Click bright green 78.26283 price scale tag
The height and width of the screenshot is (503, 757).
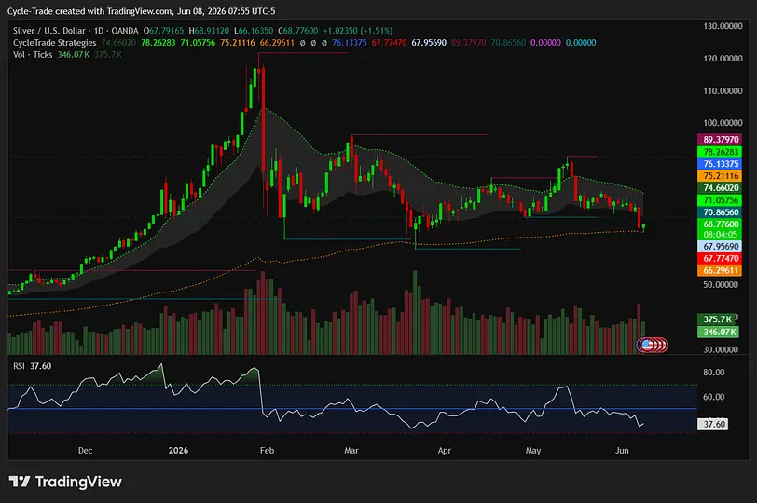(720, 152)
